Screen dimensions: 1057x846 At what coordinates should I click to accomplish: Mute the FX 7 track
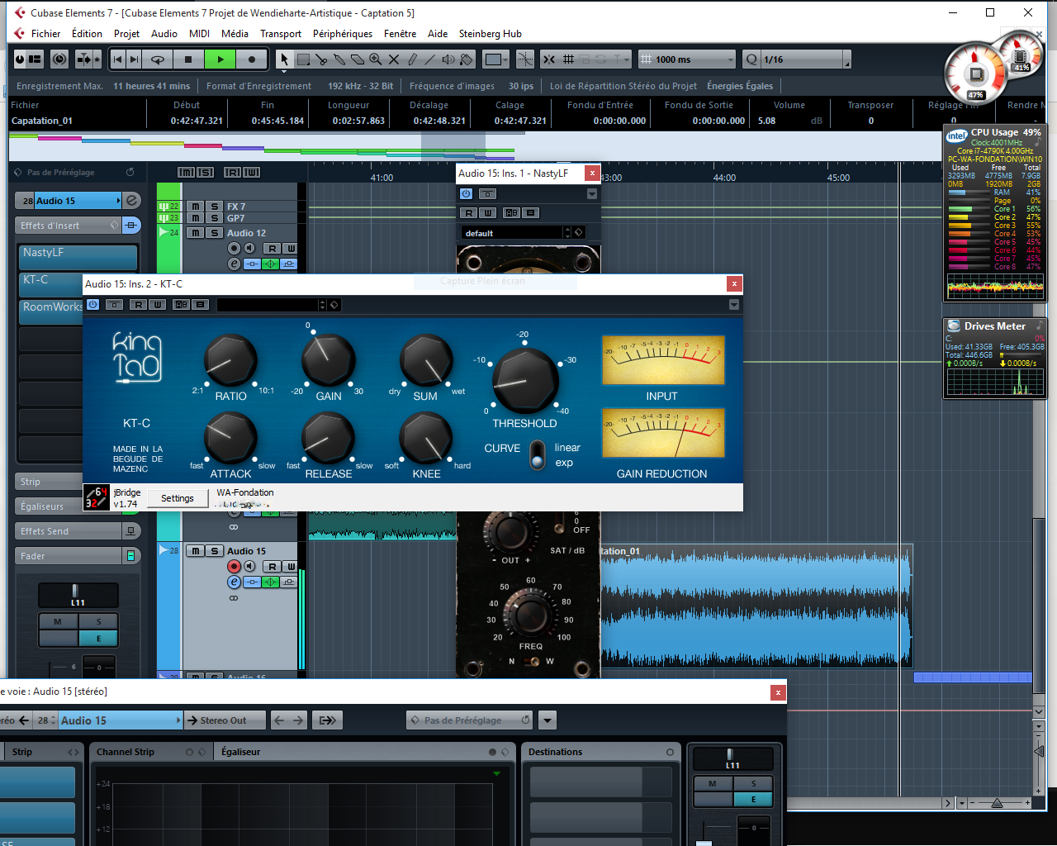coord(195,207)
